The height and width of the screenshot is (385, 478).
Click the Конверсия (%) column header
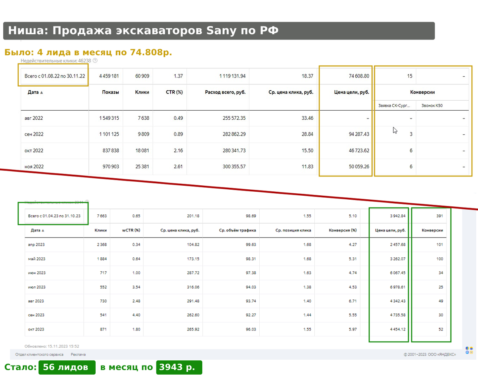(x=343, y=230)
